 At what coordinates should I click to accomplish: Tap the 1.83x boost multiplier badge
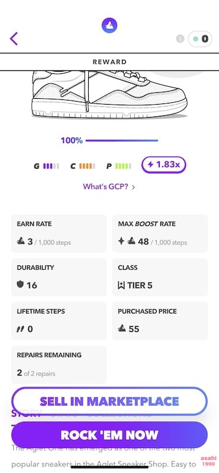coord(164,165)
